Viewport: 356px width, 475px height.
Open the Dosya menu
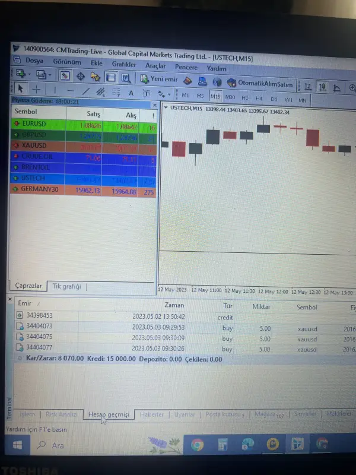(x=34, y=61)
